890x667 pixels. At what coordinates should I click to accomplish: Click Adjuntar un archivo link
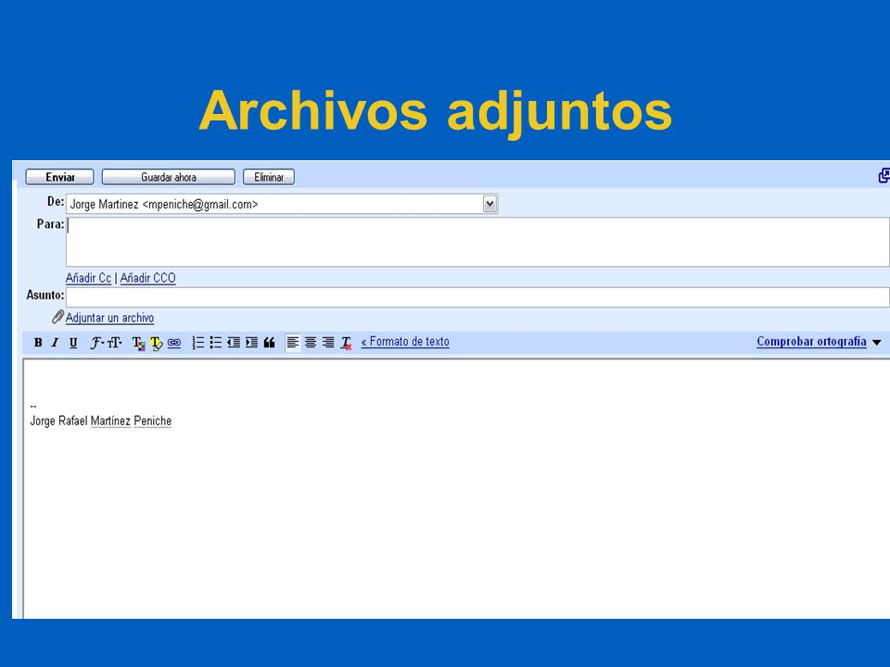(109, 318)
